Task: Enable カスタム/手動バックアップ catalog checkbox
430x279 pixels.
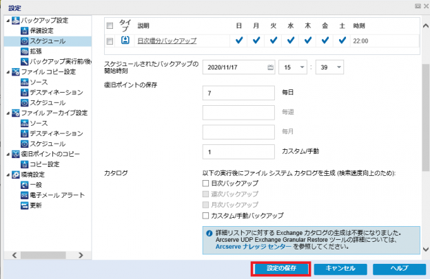Action: tap(205, 215)
